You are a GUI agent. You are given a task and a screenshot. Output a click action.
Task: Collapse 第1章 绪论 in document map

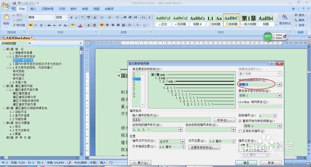[4, 49]
